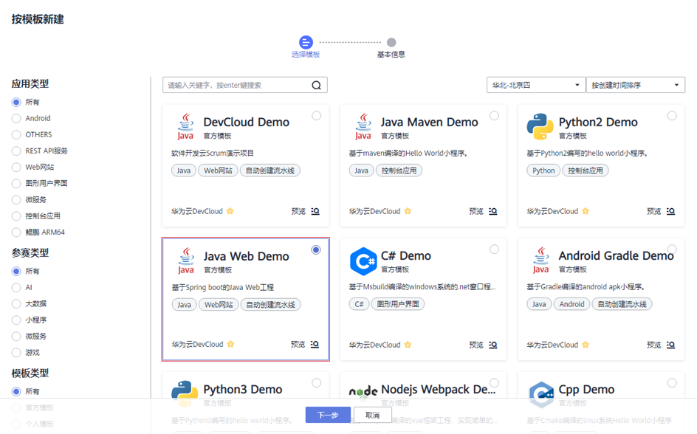Select OTHERS application type radio

[16, 134]
